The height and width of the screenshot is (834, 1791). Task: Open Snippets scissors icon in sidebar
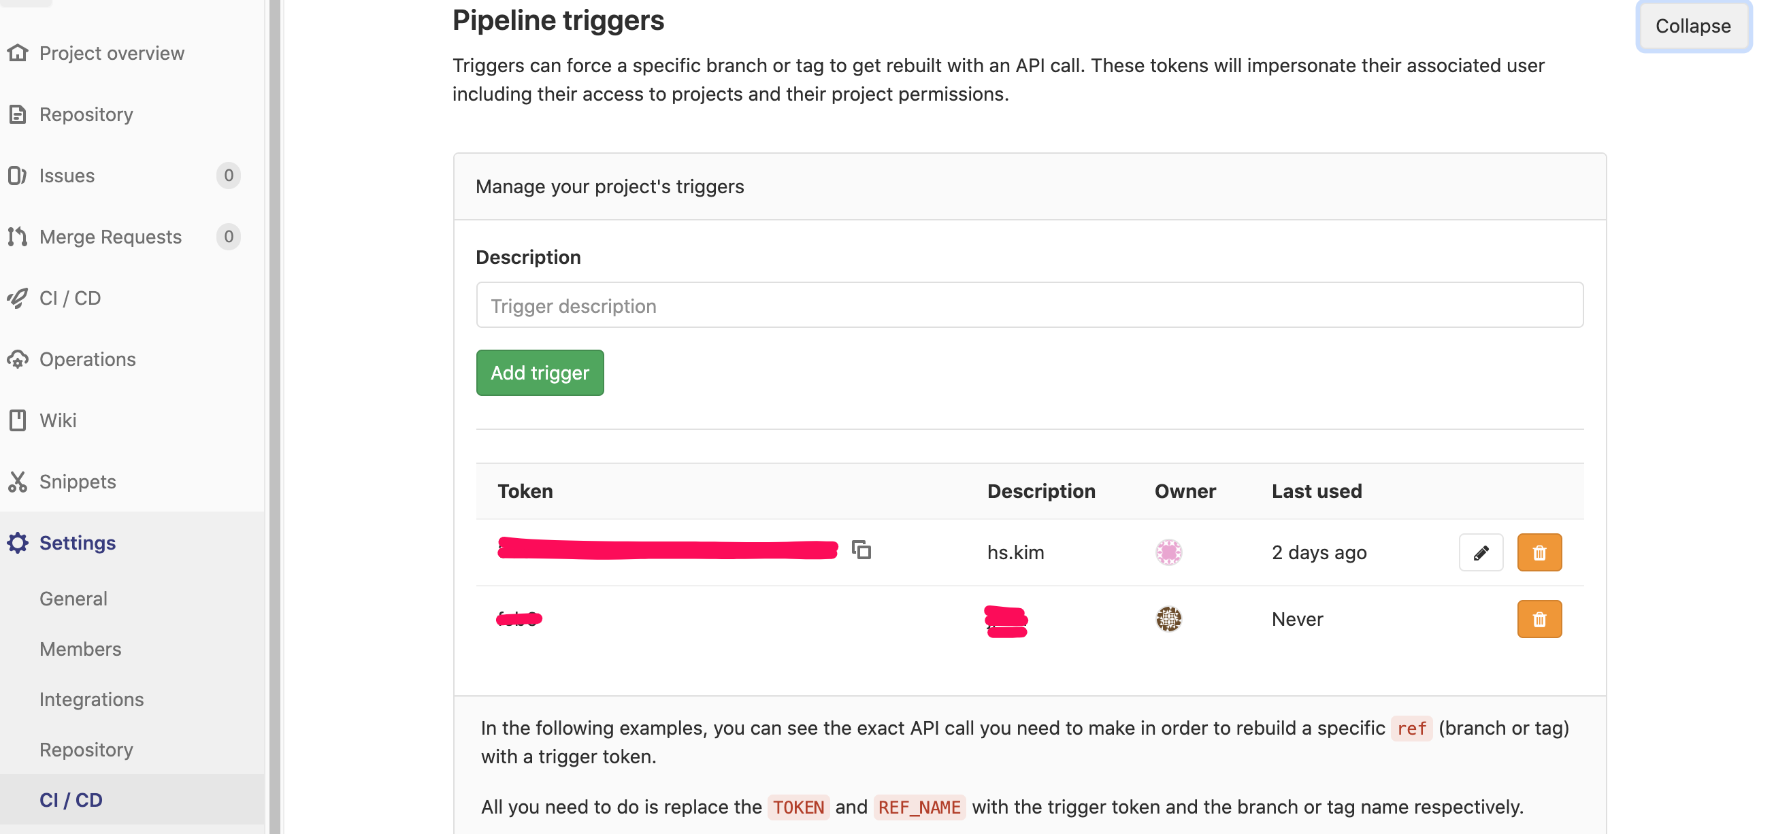pos(18,482)
